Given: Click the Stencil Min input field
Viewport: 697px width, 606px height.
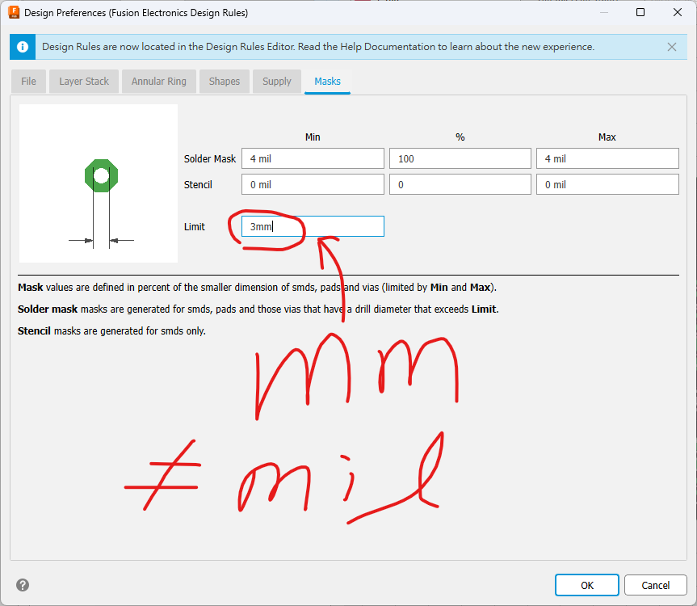Looking at the screenshot, I should 313,185.
